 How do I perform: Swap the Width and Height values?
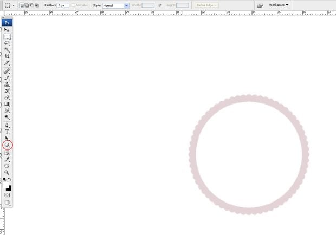[160, 5]
